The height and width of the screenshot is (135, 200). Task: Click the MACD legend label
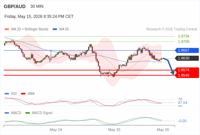tap(16, 113)
